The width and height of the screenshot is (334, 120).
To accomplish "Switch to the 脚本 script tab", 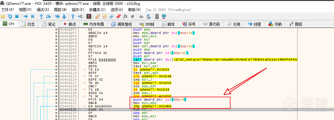I will click(168, 24).
